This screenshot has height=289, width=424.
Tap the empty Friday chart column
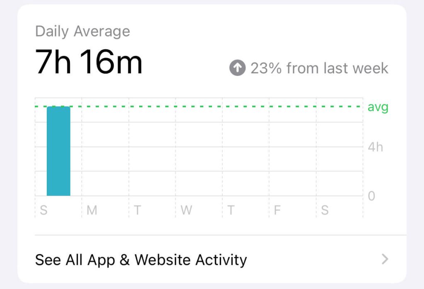coord(293,147)
